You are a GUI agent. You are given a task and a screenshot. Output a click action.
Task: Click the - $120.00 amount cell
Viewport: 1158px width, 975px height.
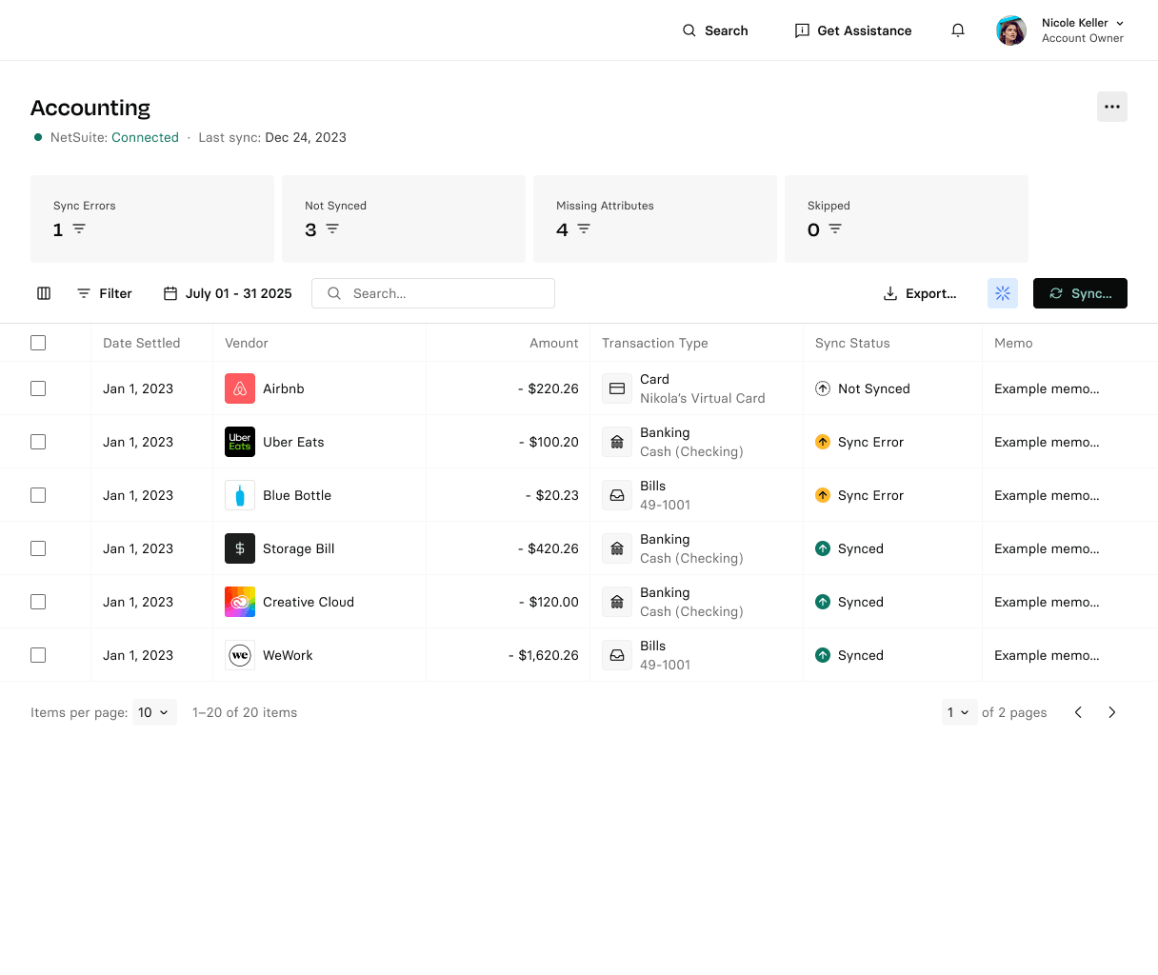pos(549,602)
